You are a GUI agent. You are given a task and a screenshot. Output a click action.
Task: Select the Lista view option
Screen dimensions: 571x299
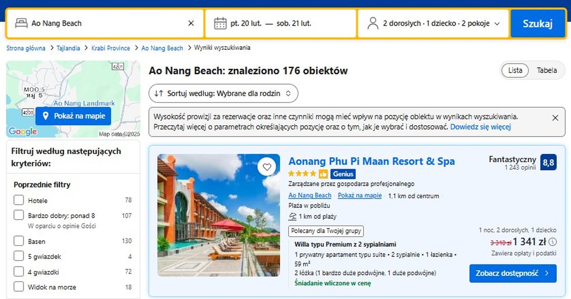515,70
